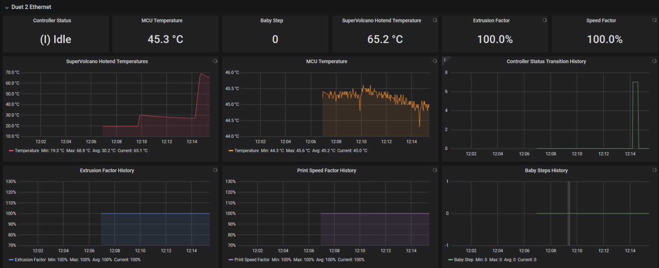659x268 pixels.
Task: Click the Duet 2 Ethernet row title
Action: pos(31,7)
